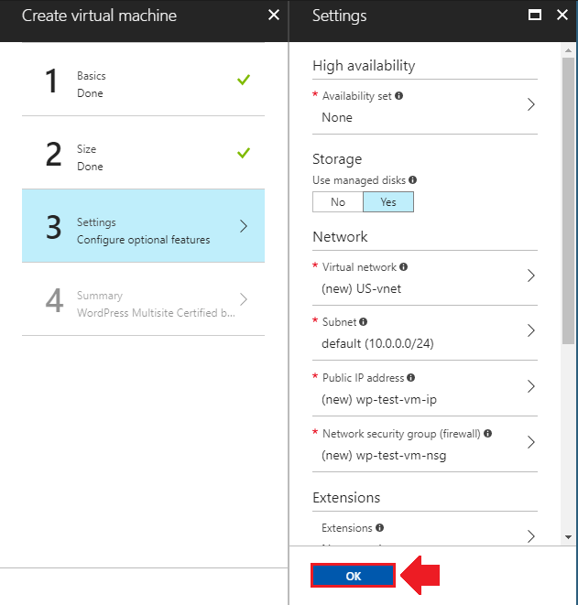Click the info icon next to Use managed disks

click(x=413, y=179)
